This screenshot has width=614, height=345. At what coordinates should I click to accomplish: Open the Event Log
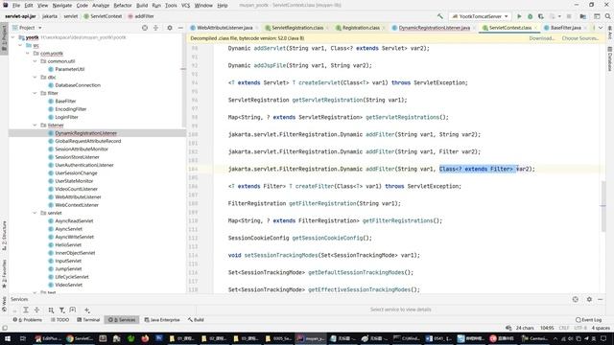tap(588, 320)
